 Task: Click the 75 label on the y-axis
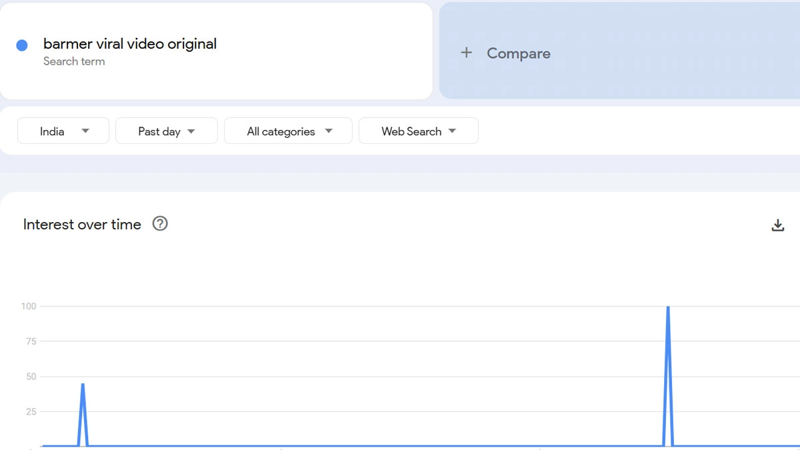30,341
